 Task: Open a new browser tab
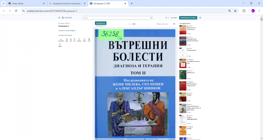tap(132, 3)
